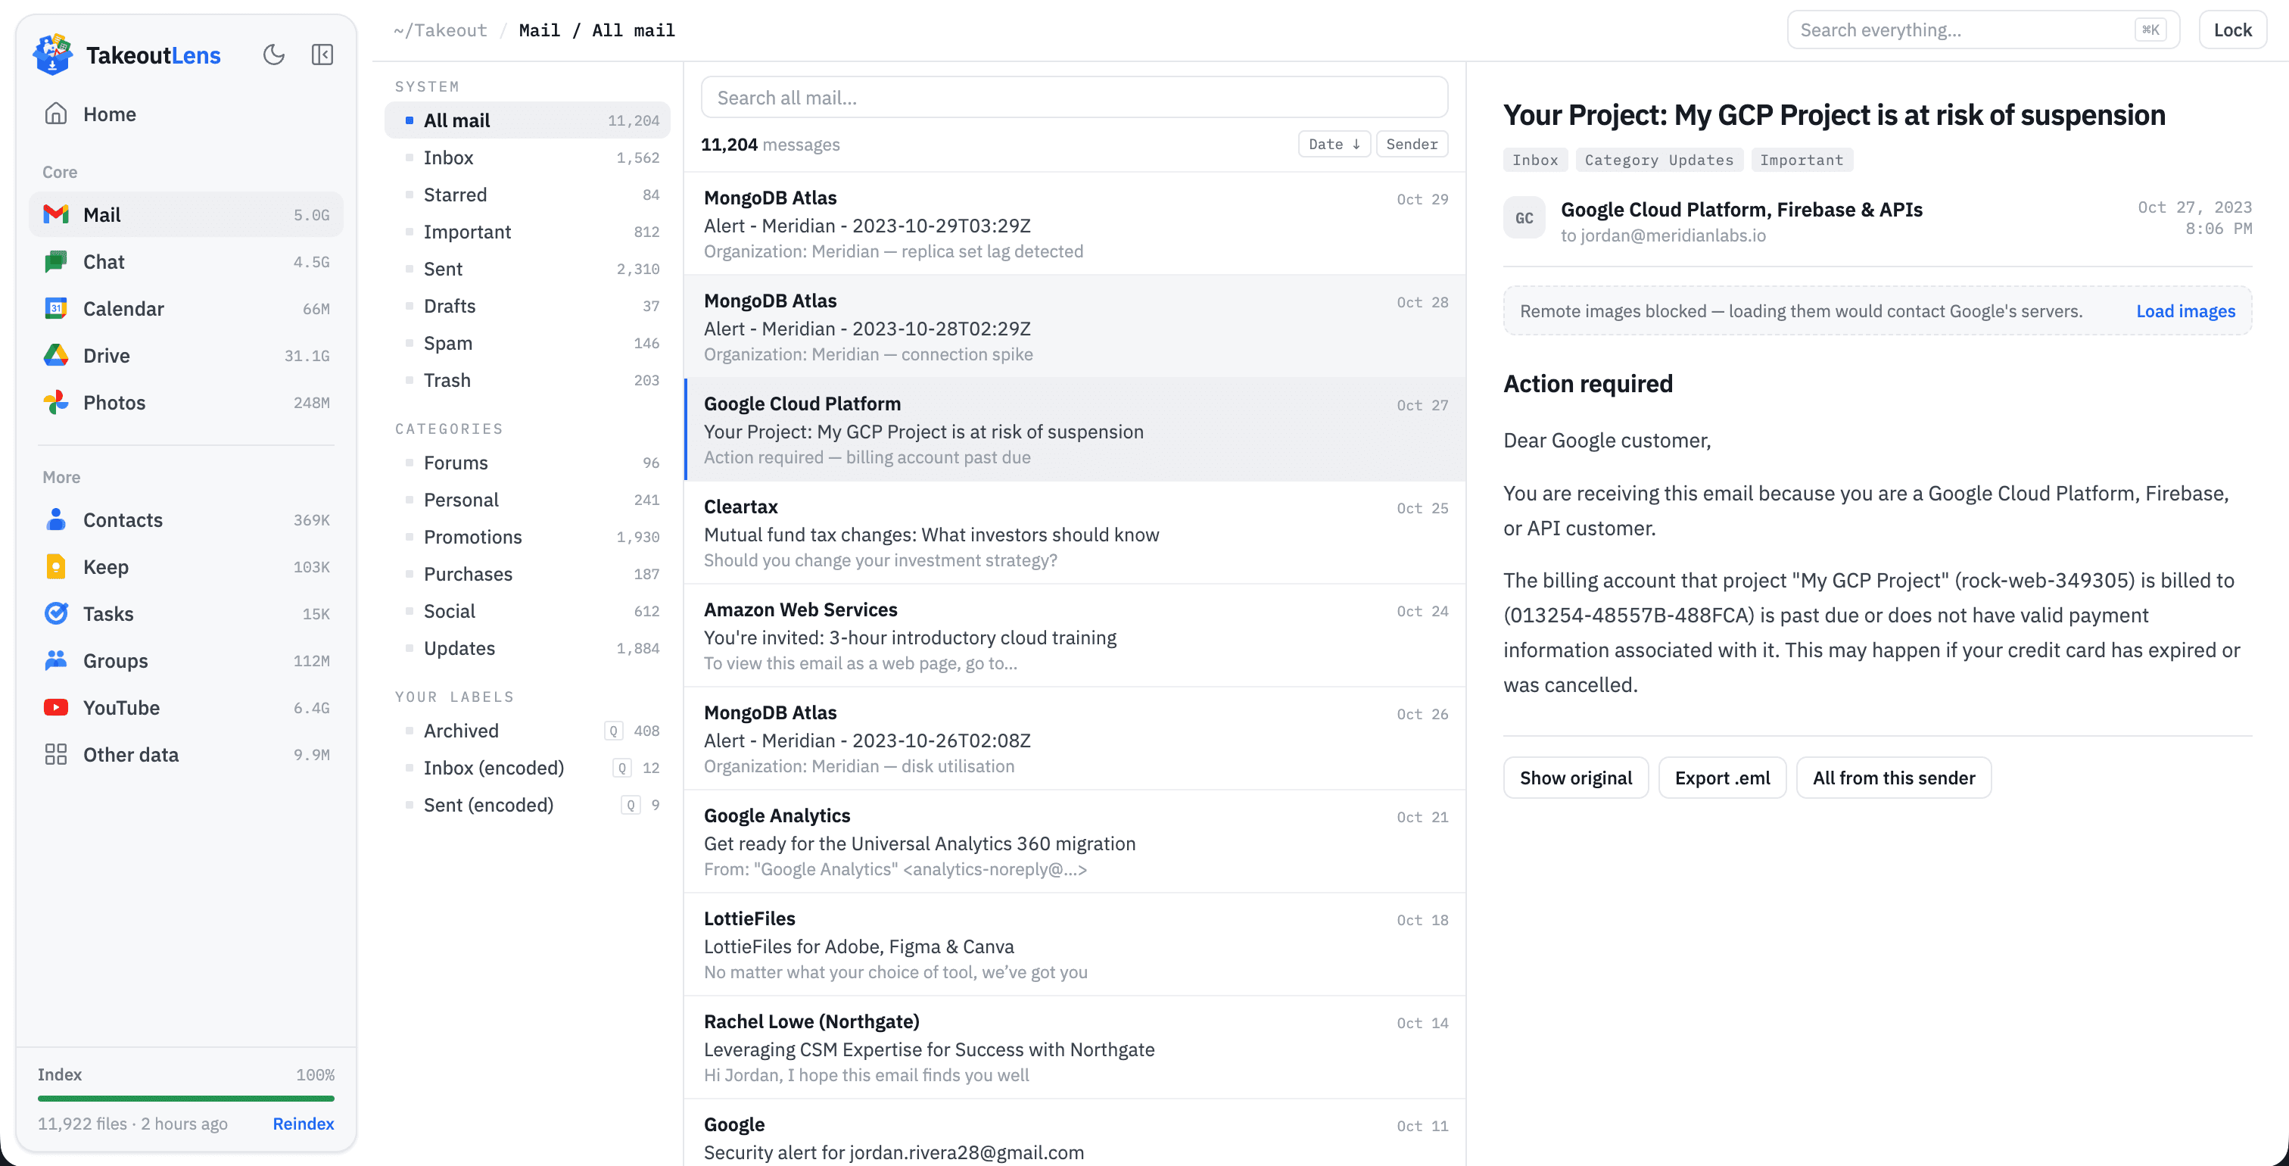Open the Forums category
2289x1166 pixels.
[528, 463]
